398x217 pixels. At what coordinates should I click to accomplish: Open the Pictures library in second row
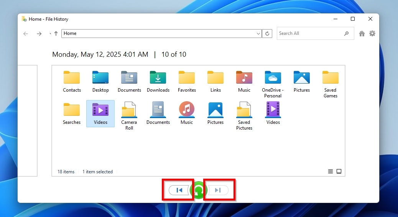coord(215,114)
